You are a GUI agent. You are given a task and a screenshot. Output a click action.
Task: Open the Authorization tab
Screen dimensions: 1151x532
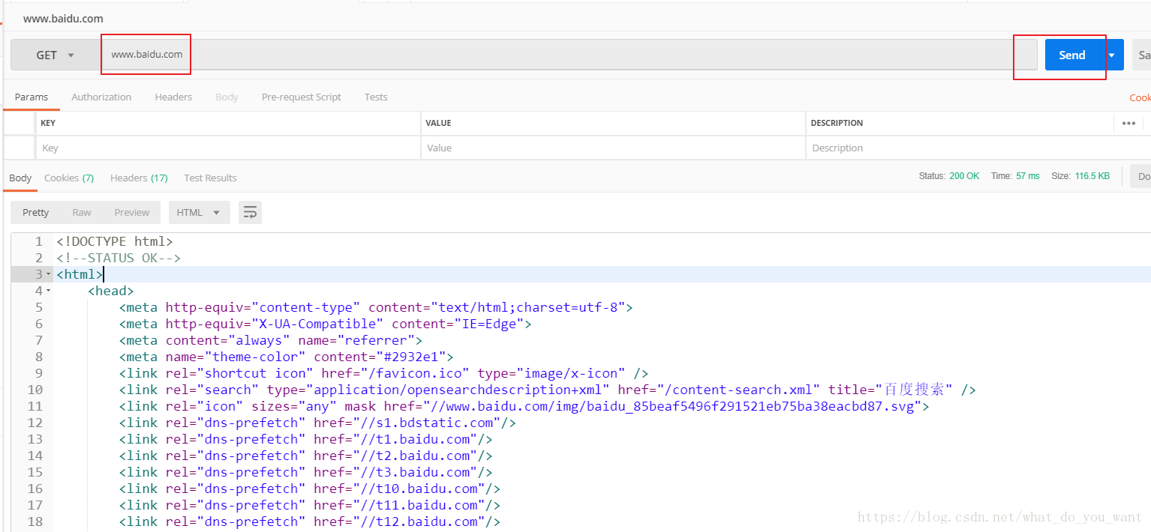[101, 97]
